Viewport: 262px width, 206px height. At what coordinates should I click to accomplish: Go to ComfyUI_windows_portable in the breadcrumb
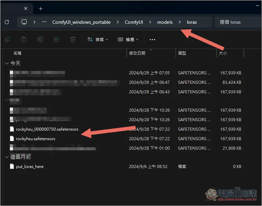point(81,22)
